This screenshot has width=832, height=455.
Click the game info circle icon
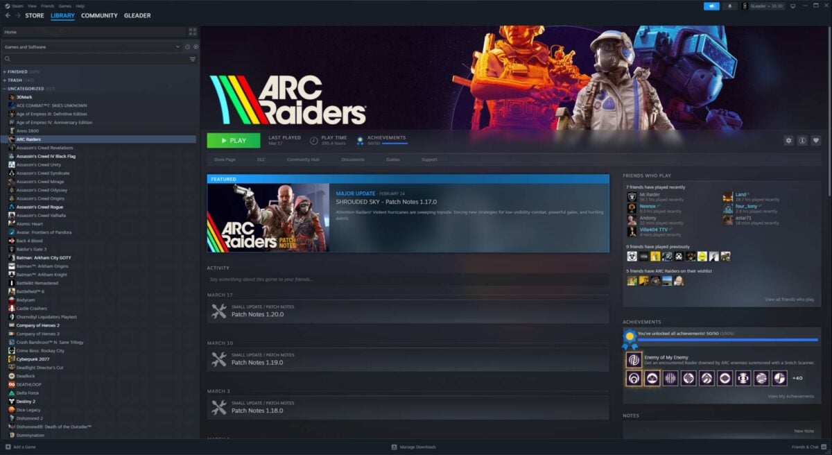[802, 140]
